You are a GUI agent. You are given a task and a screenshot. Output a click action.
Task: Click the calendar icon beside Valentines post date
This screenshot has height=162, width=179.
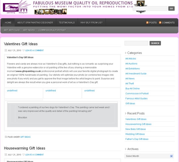[6, 50]
